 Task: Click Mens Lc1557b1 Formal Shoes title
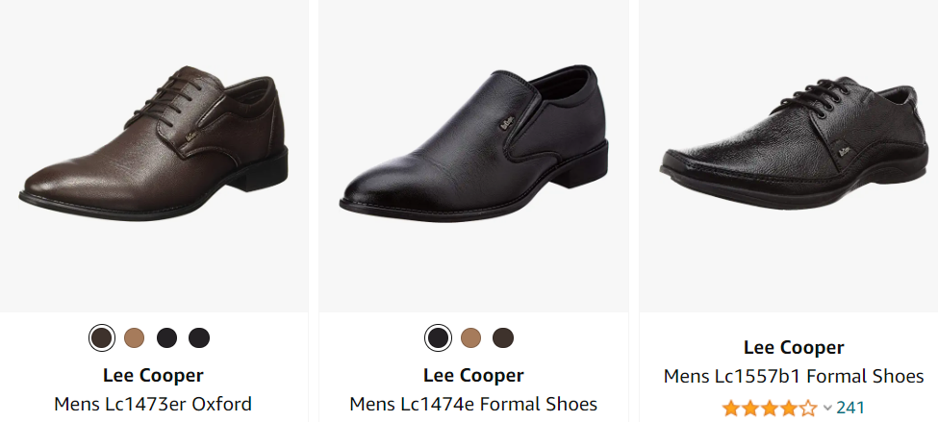point(794,376)
